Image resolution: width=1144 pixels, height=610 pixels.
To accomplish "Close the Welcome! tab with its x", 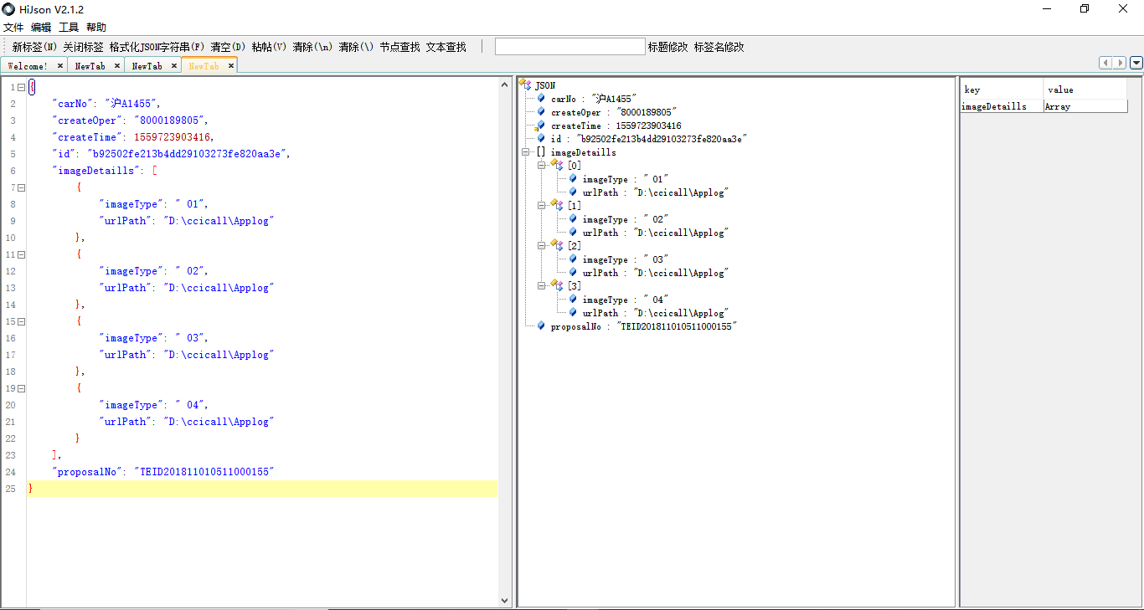I will pos(60,65).
